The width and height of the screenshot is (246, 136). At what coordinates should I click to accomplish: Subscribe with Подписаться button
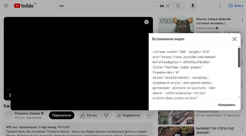61,115
